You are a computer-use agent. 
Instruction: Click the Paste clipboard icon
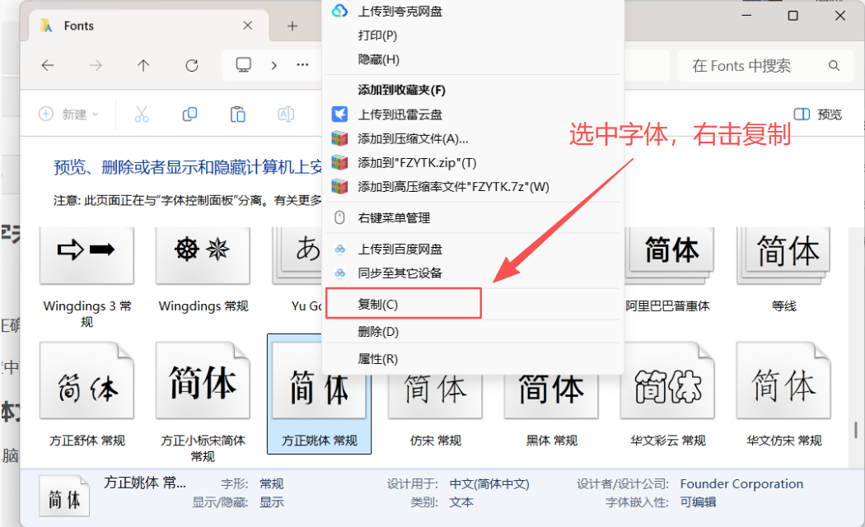pos(238,114)
